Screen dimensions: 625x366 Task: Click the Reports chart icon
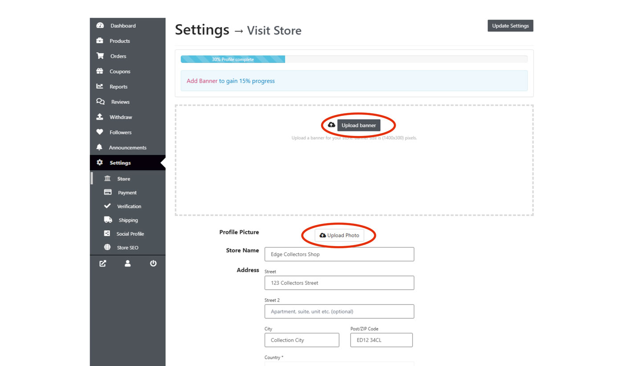(100, 86)
